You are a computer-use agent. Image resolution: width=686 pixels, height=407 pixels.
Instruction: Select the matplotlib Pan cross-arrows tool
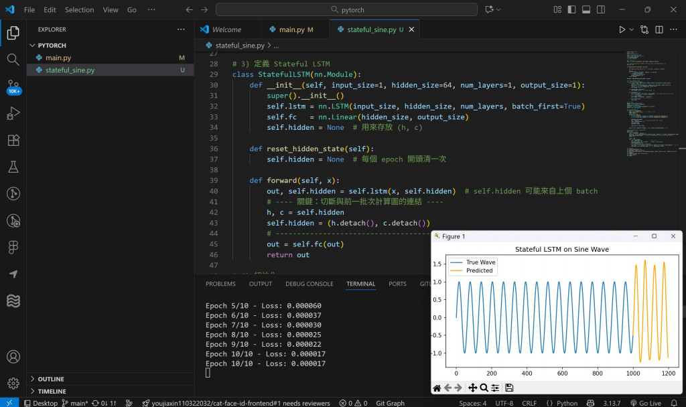[x=472, y=388]
